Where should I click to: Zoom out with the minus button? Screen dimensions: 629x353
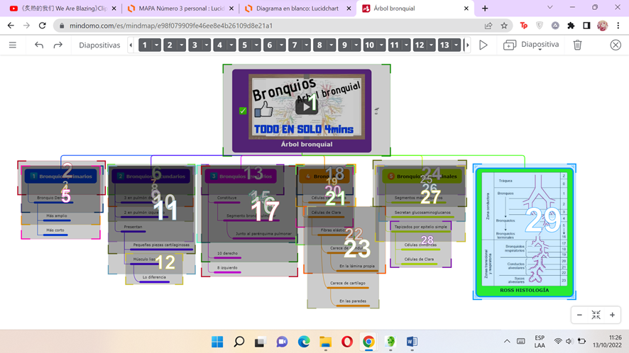(579, 315)
